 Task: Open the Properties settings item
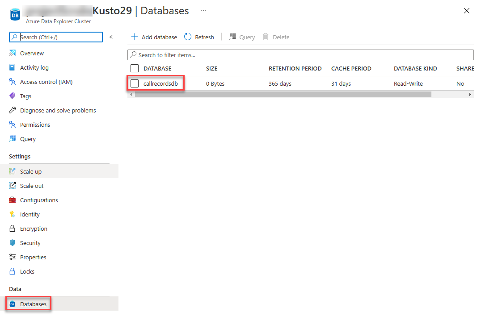pos(33,257)
